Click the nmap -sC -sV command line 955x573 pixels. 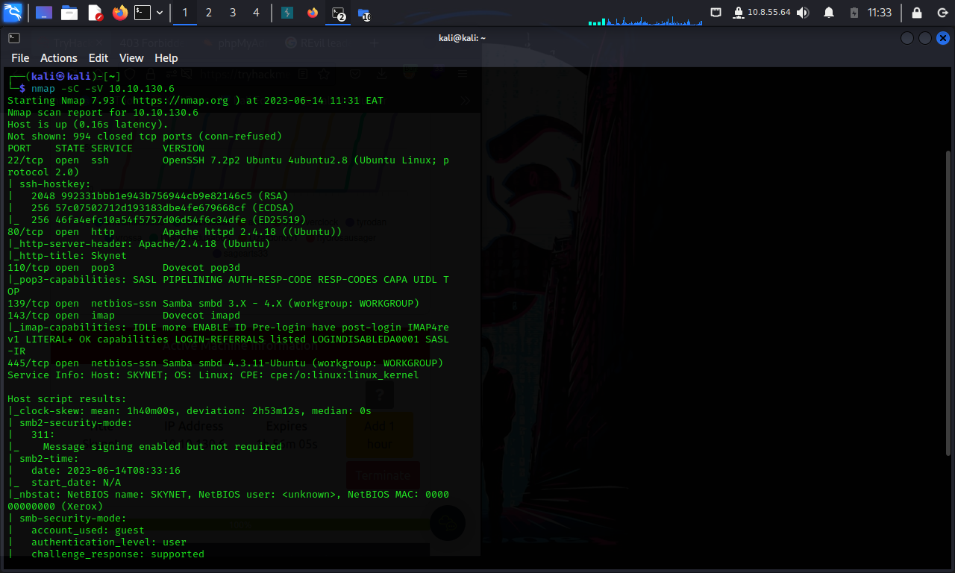[x=103, y=89]
